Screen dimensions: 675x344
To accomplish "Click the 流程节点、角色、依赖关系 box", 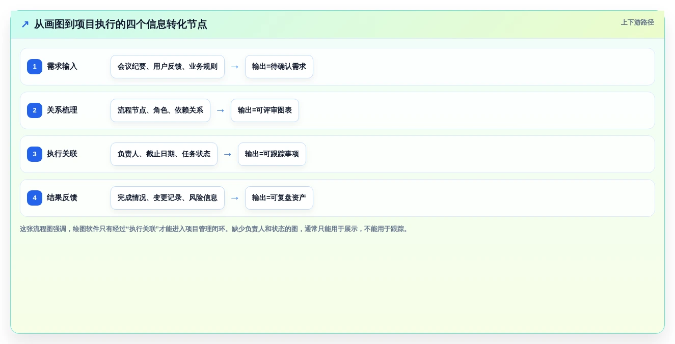I will point(160,110).
